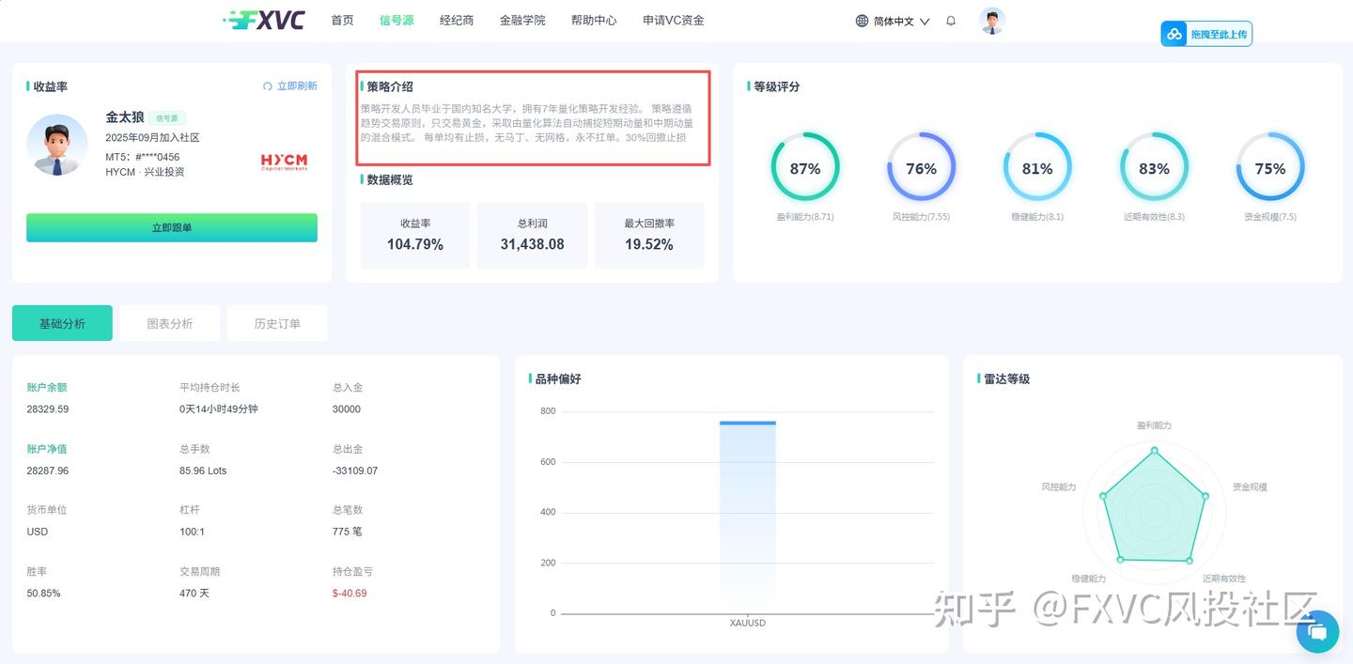
Task: Click the 75% 资金规模 rating ring
Action: (x=1270, y=167)
